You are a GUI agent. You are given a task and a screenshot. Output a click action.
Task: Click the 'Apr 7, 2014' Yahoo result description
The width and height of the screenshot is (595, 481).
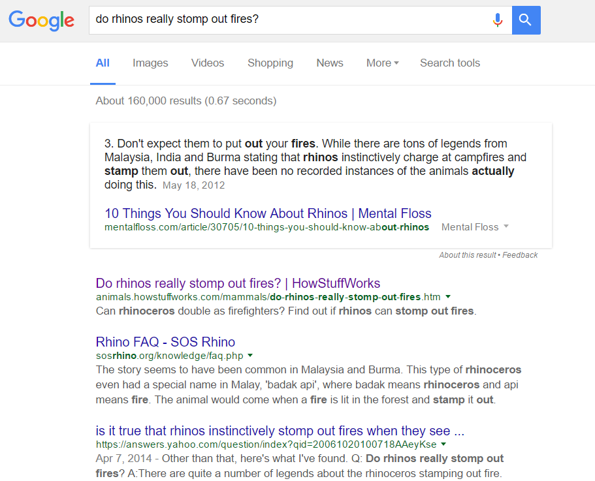pos(300,466)
